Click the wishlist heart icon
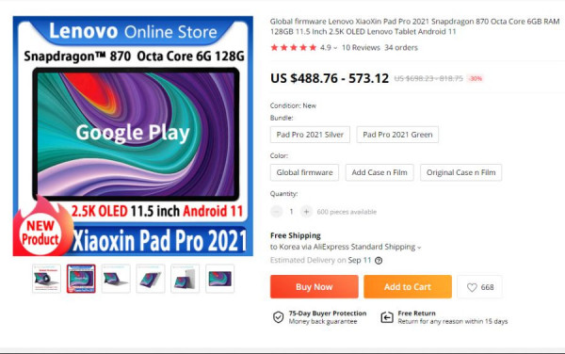 [x=472, y=287]
